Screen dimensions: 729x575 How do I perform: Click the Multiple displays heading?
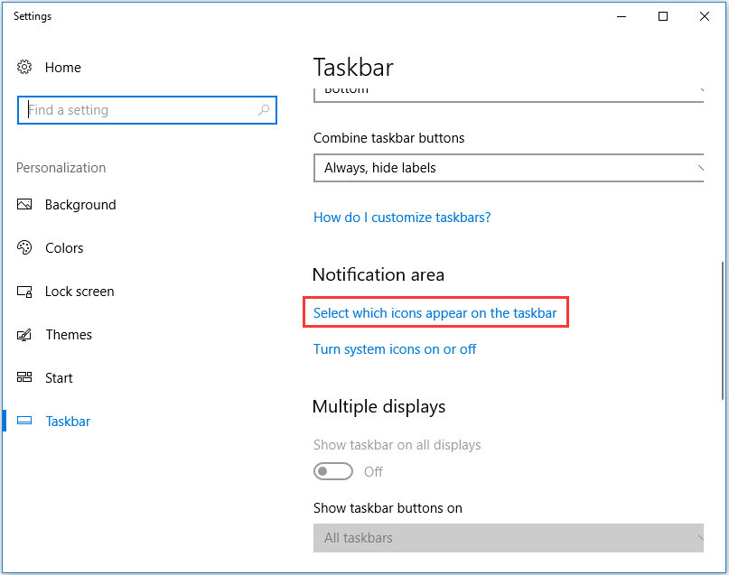pos(379,406)
